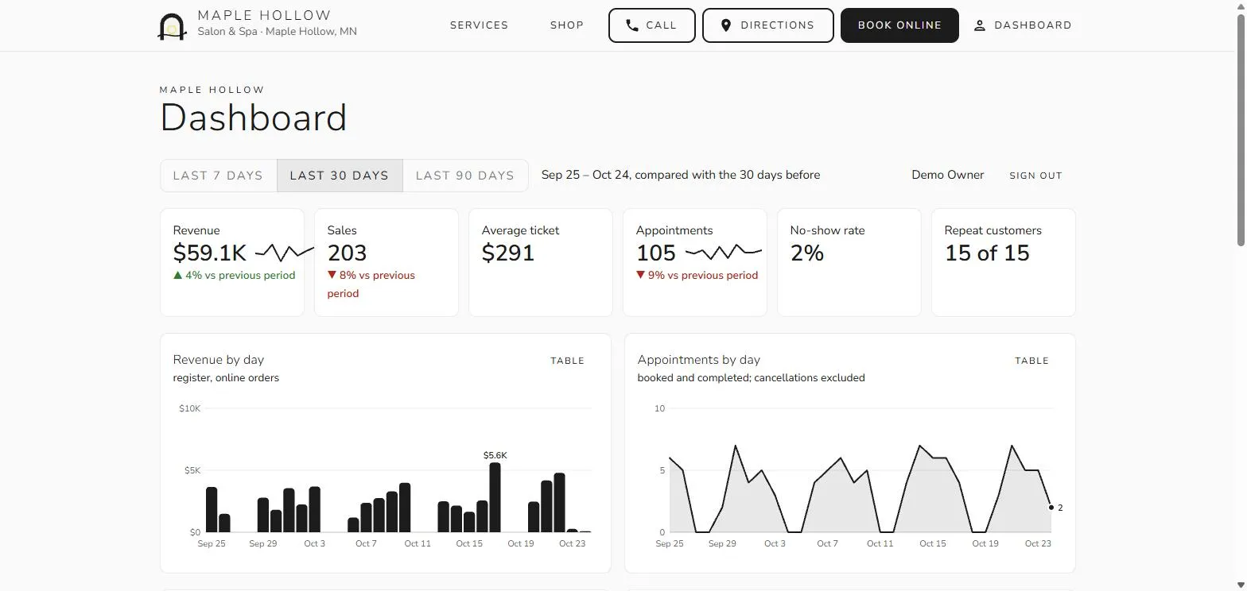
Task: Click the Book Online button
Action: (899, 25)
